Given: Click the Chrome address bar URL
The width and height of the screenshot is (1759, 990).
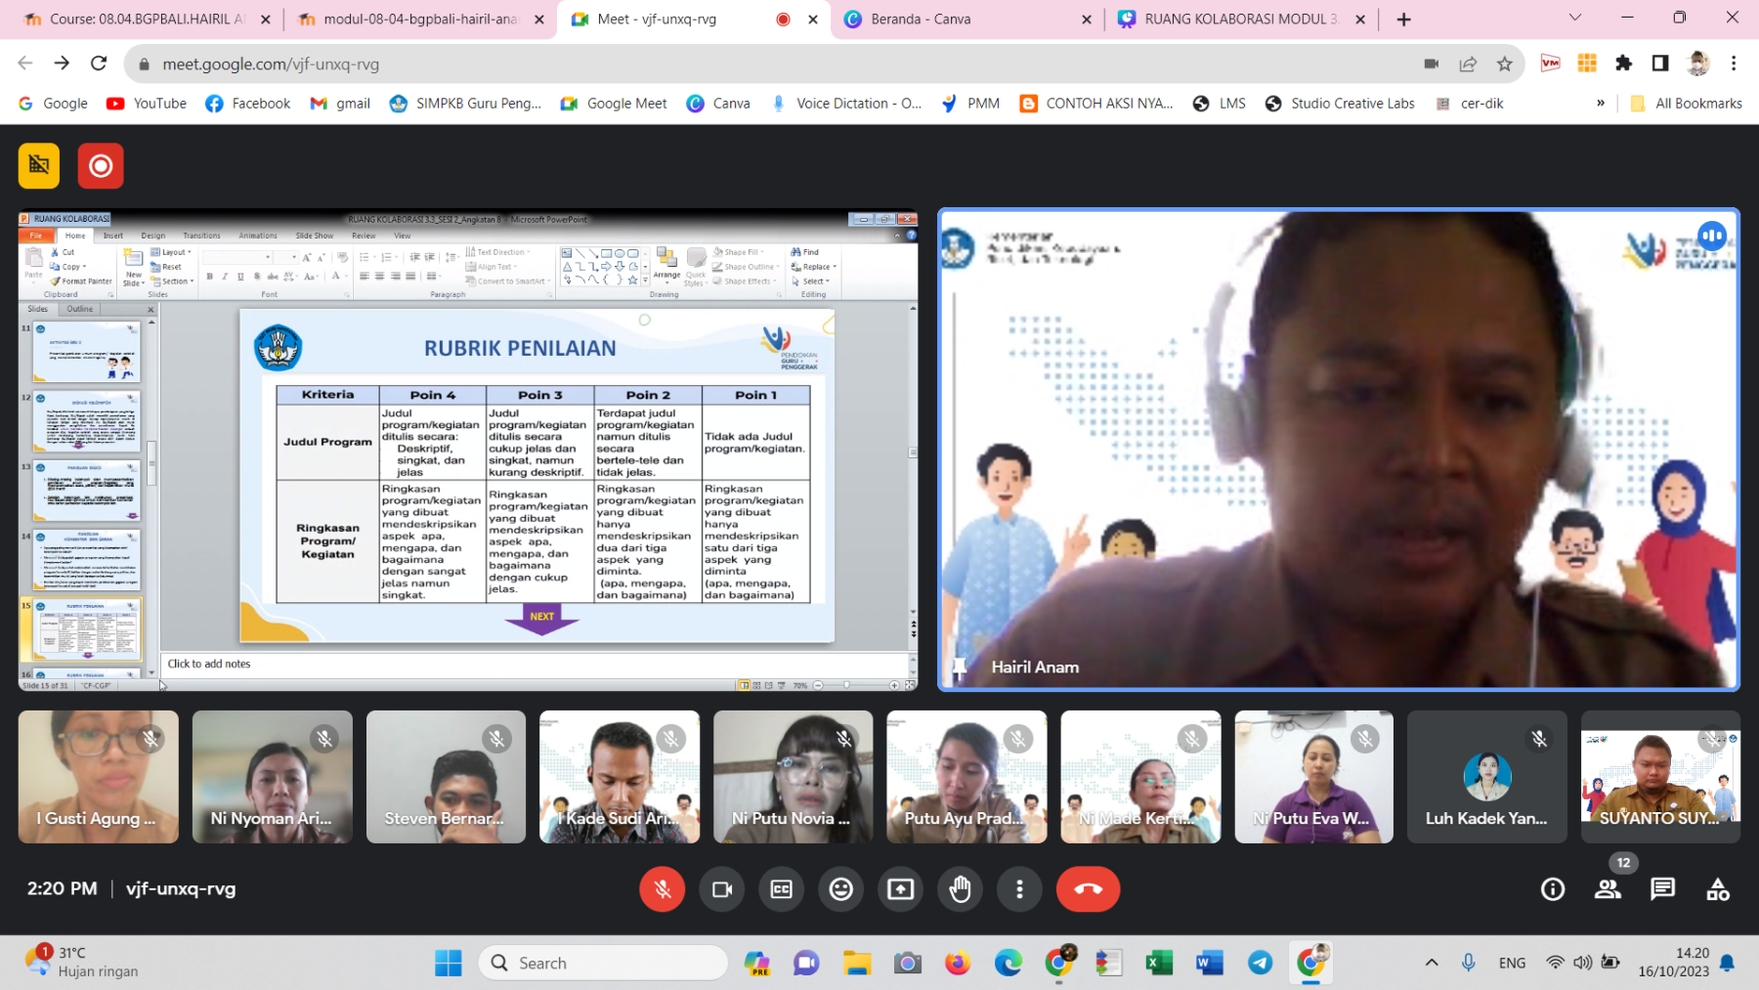Looking at the screenshot, I should pos(271,65).
